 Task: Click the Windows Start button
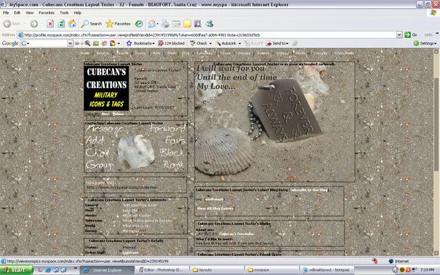[16, 270]
